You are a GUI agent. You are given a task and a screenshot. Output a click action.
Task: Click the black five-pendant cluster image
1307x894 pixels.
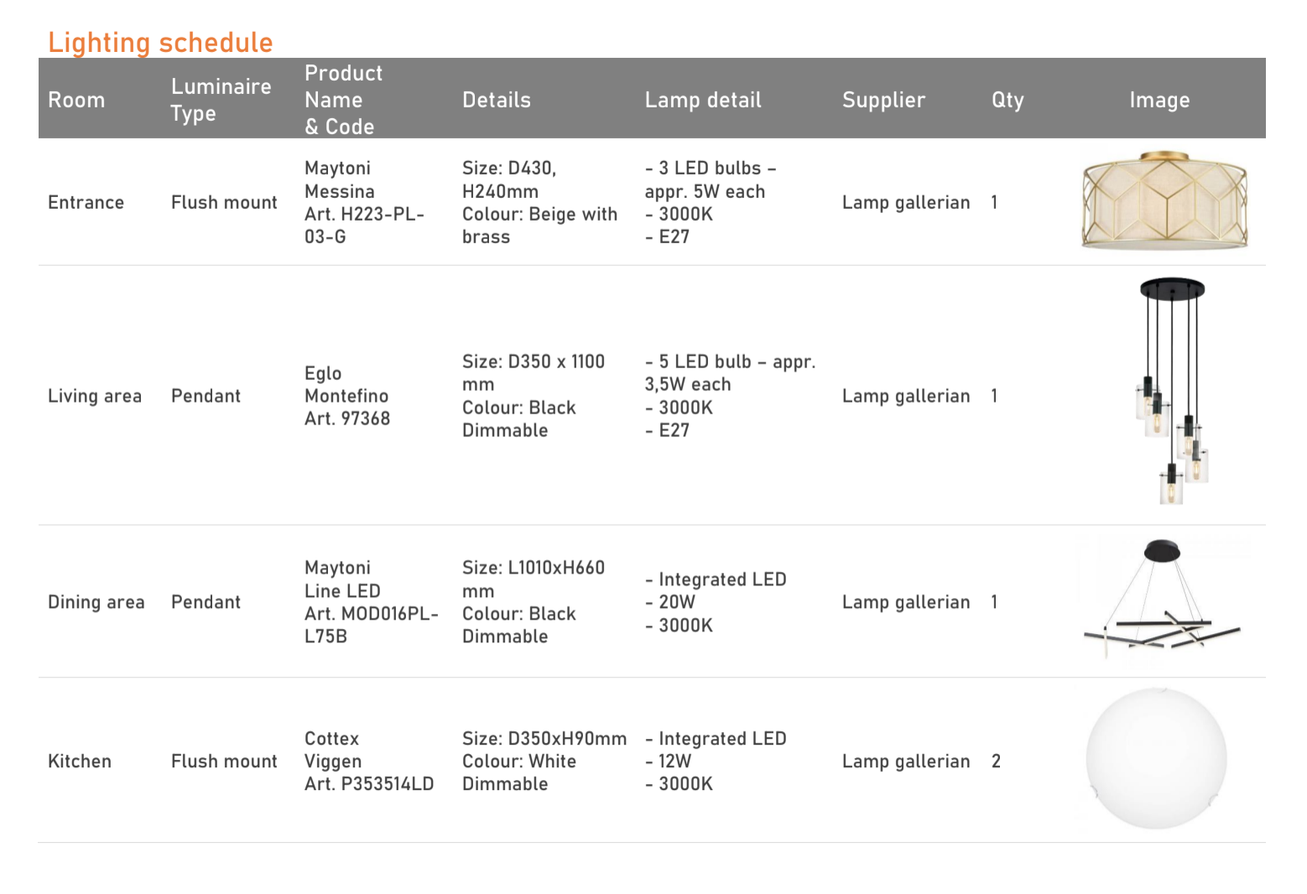1174,391
